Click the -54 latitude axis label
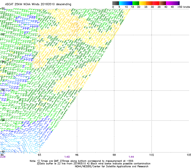The image size is (191, 168). coord(2,61)
